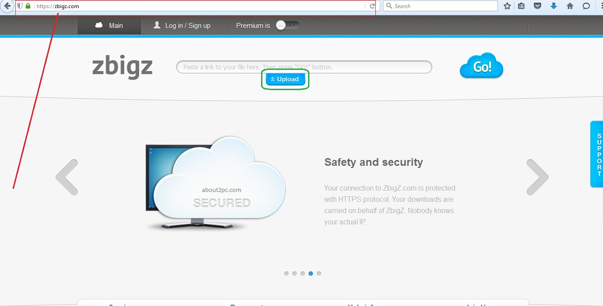Click the Safety and security heading
The image size is (603, 306).
point(374,162)
